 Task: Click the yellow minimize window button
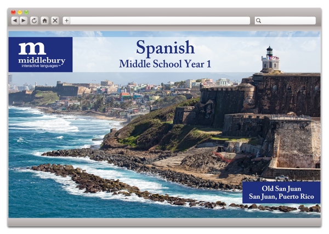(x=20, y=12)
